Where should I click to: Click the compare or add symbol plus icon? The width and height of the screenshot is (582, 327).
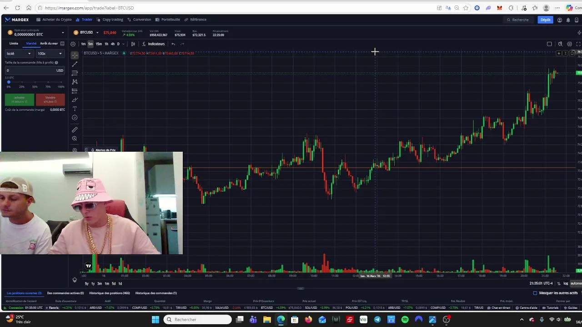point(73,44)
